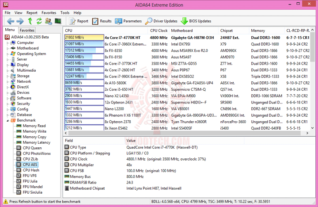Image resolution: width=318 pixels, height=207 pixels.
Task: Select the Server tree icon
Action: pyautogui.click(x=13, y=59)
